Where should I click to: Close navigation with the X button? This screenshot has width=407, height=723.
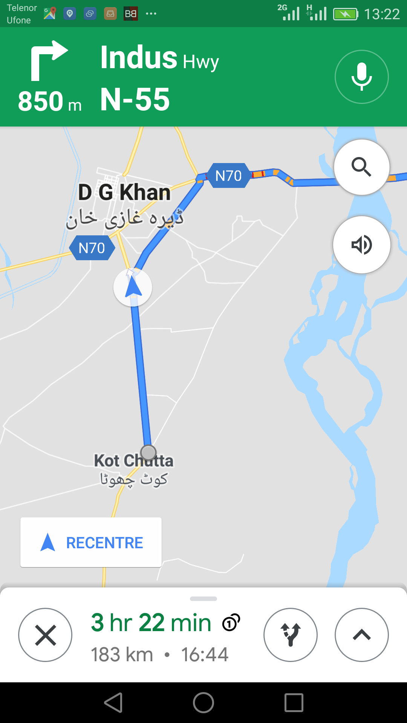click(x=45, y=635)
